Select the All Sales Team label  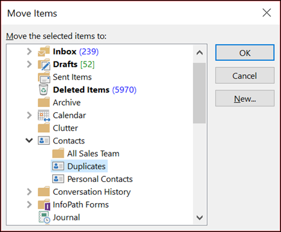point(93,154)
